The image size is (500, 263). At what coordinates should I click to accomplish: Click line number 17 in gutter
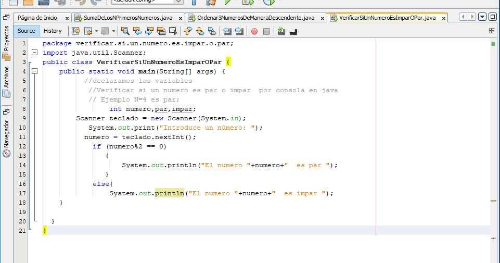[22, 193]
